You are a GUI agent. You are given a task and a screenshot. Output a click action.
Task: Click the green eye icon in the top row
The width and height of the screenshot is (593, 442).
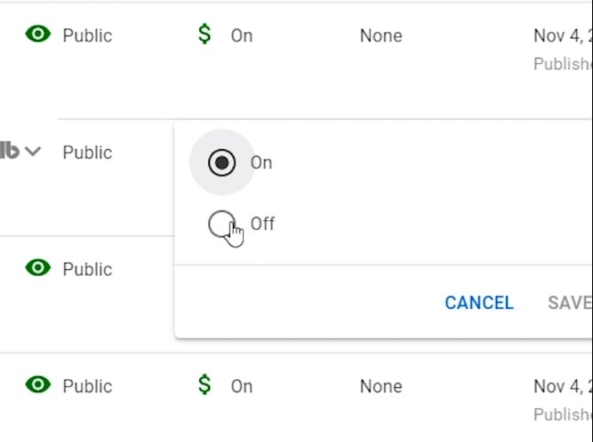pyautogui.click(x=38, y=35)
